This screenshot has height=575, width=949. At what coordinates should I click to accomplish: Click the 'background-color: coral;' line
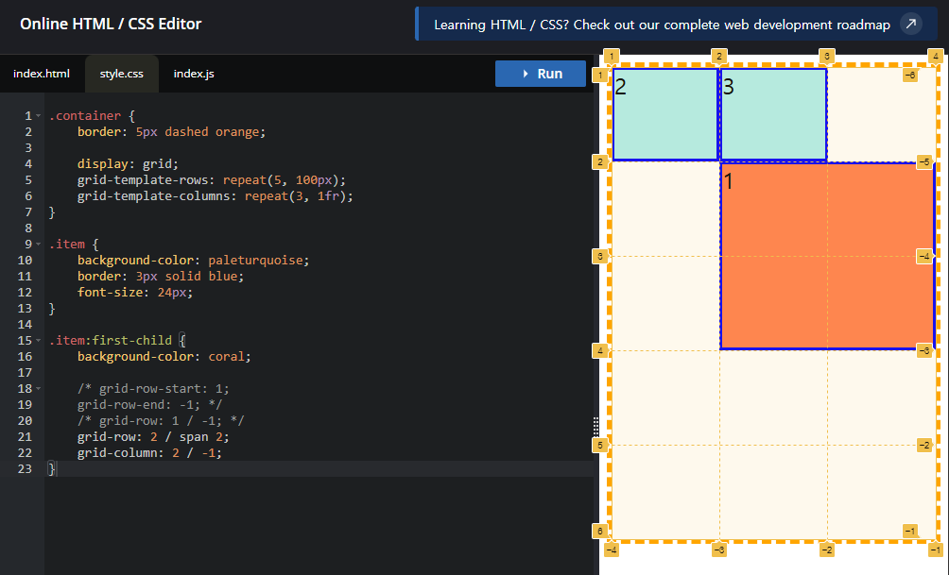tap(164, 357)
